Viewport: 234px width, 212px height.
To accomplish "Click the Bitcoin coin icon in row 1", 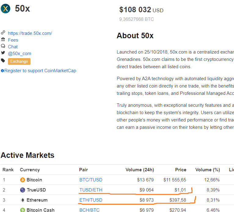I will (x=23, y=180).
